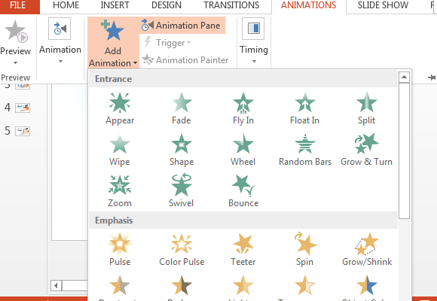Go to the TRANSITIONS tab
The image size is (437, 301).
231,5
